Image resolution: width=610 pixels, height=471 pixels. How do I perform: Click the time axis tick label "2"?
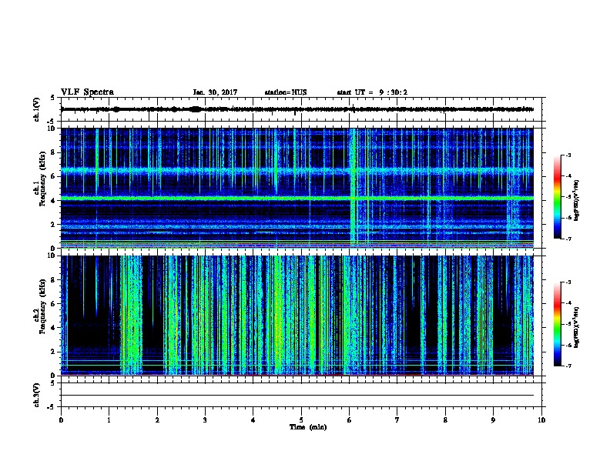click(157, 420)
